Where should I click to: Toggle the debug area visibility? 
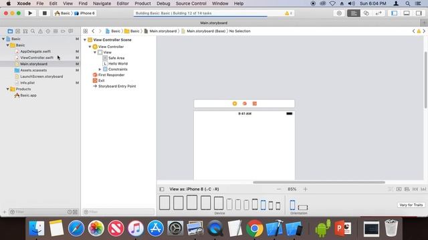(407, 13)
